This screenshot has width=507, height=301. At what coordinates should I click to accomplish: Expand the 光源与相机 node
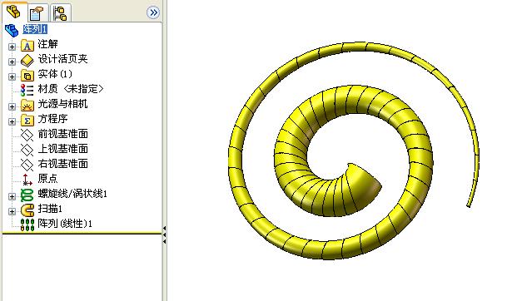[x=12, y=106]
